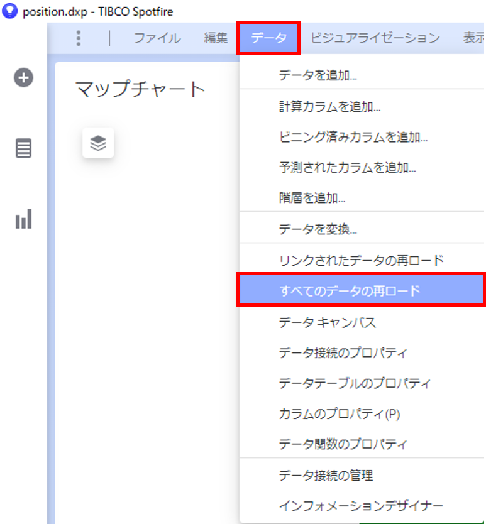486x524 pixels.
Task: Select リンクされたデータの再ロード
Action: (362, 260)
